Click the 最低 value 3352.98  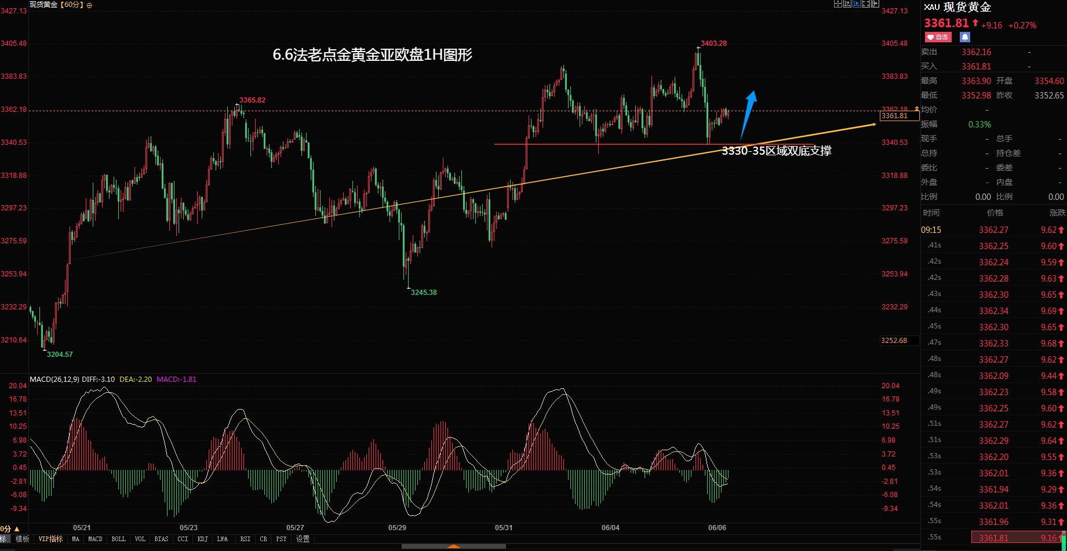(x=977, y=96)
